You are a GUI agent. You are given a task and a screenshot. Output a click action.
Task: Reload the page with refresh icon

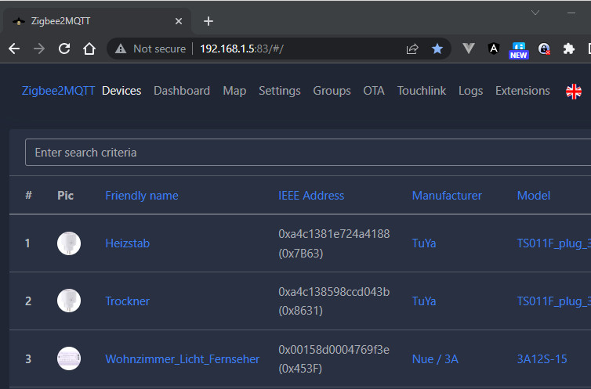[x=65, y=49]
